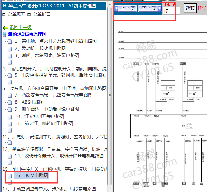Click page icon above 13、刹车油位传感器 entry

[10, 143]
